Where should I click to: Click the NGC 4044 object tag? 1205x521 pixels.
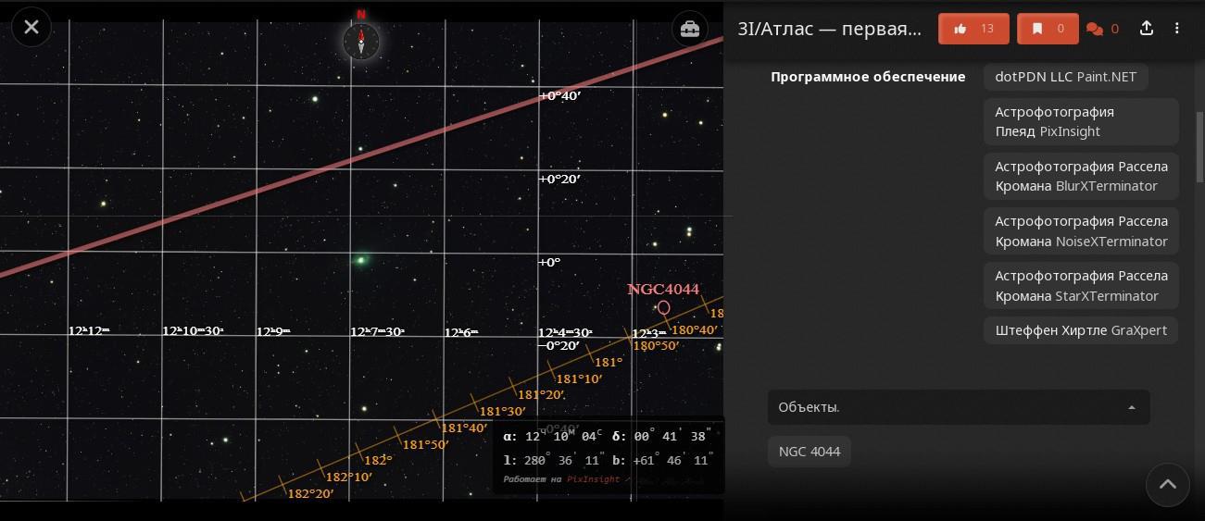[x=809, y=452]
